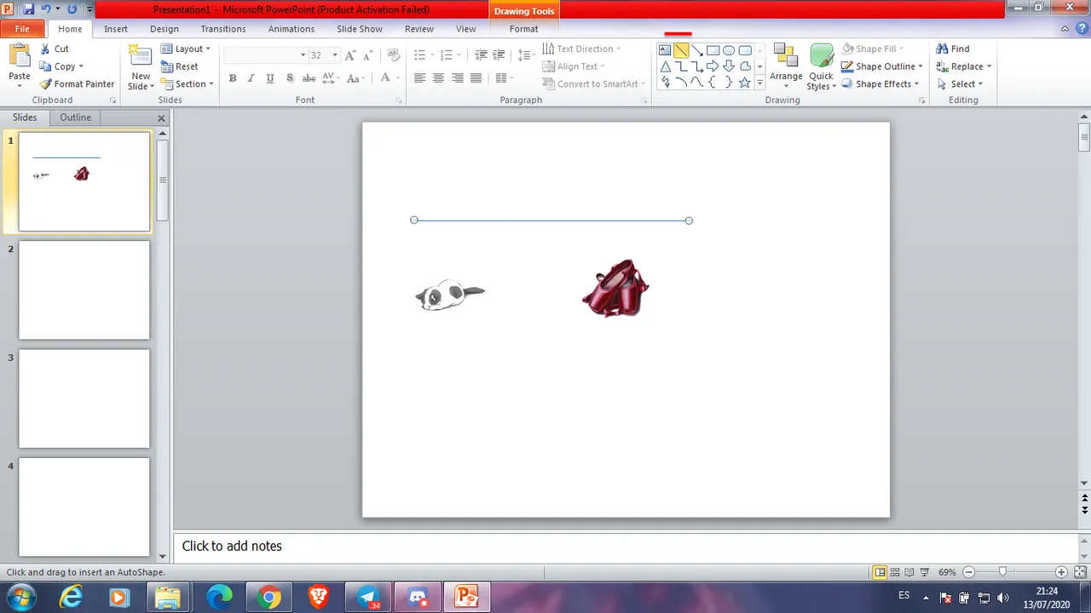
Task: Toggle text Shadow effect
Action: pyautogui.click(x=290, y=78)
